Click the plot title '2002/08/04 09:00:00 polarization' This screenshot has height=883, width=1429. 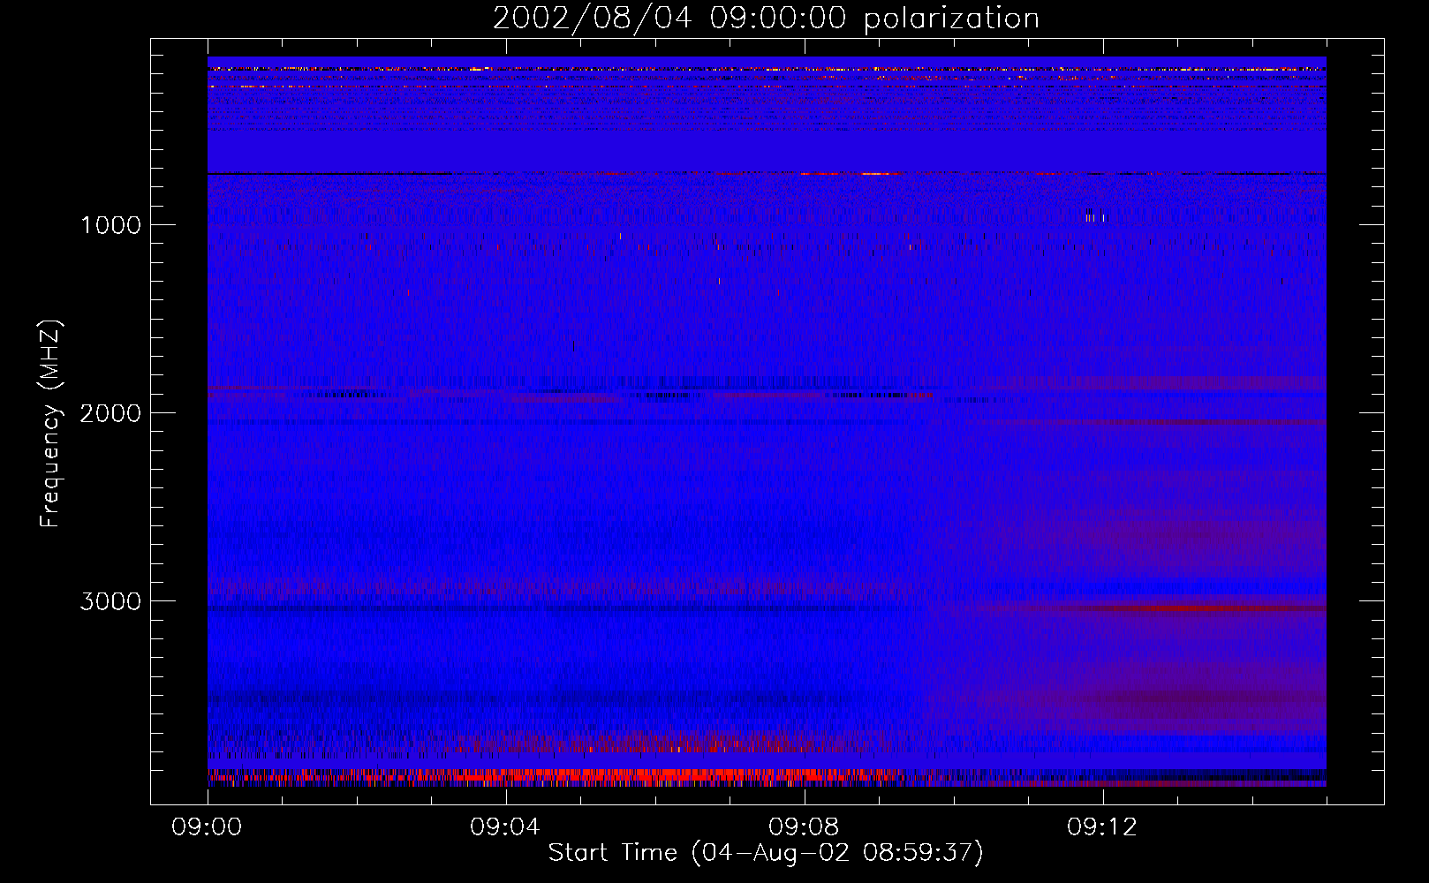click(766, 19)
